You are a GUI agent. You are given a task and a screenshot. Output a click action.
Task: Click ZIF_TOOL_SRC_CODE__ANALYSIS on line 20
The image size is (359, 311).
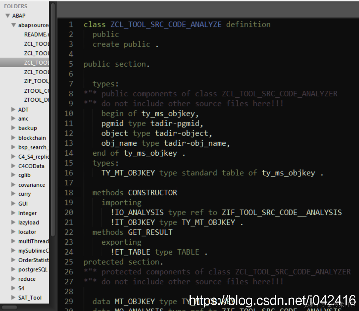pyautogui.click(x=281, y=213)
